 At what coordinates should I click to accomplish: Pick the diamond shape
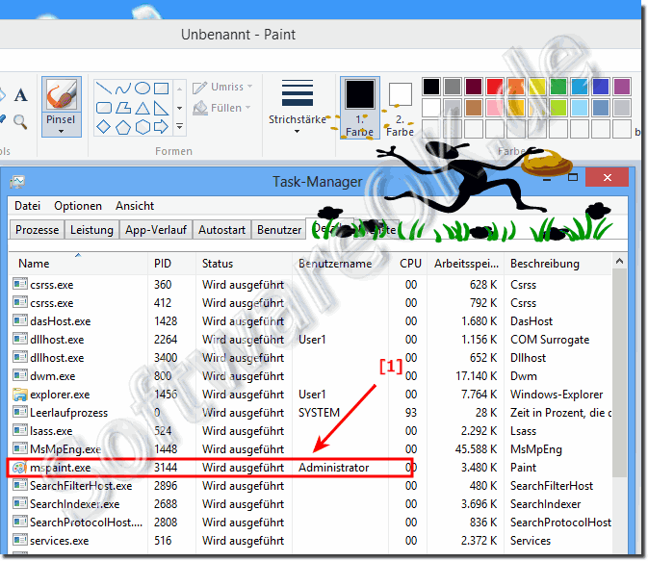tap(103, 127)
